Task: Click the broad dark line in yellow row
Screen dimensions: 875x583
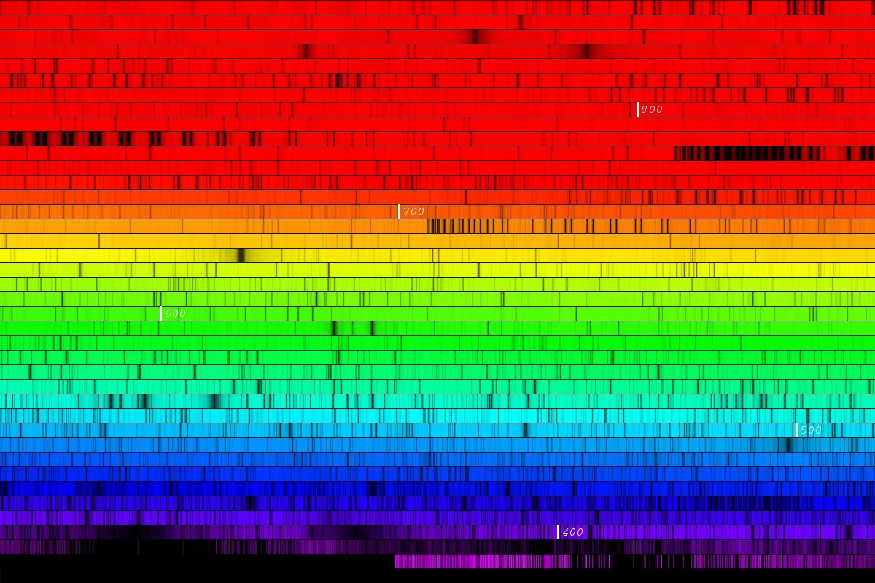Action: tap(241, 255)
